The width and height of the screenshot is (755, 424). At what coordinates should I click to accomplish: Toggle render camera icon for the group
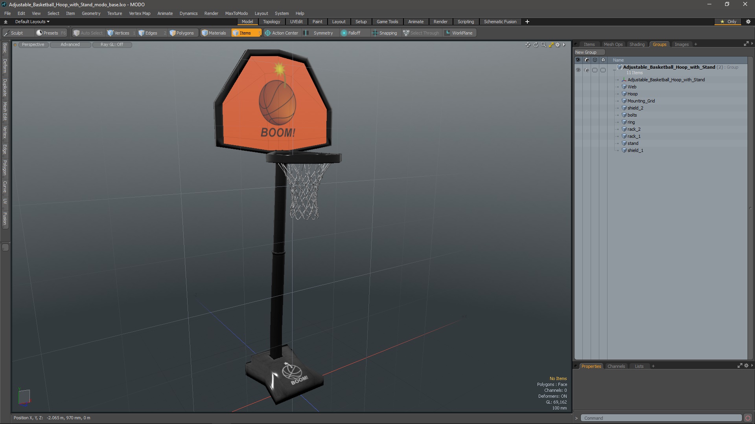pos(586,70)
